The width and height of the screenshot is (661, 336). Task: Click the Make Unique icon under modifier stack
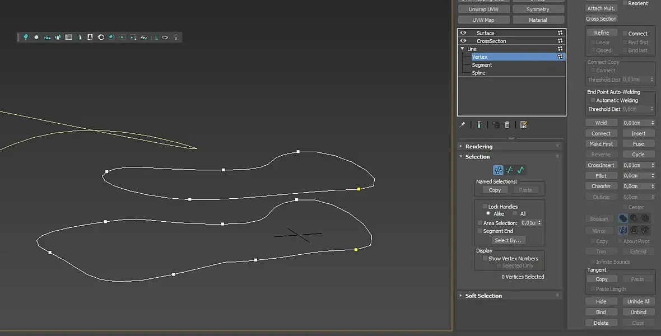496,125
